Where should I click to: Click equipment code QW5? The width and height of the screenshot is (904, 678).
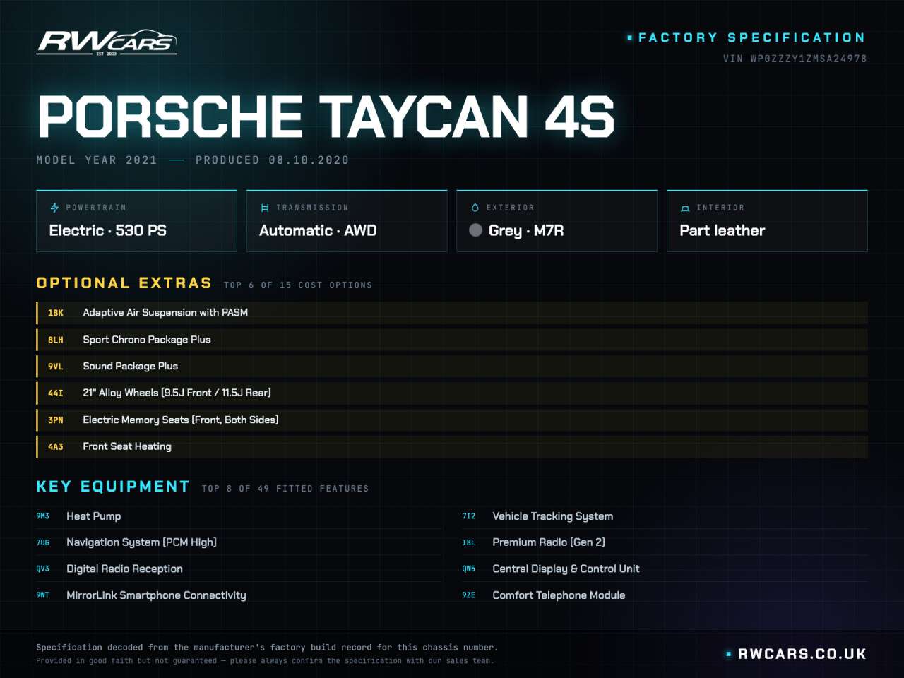click(x=469, y=569)
